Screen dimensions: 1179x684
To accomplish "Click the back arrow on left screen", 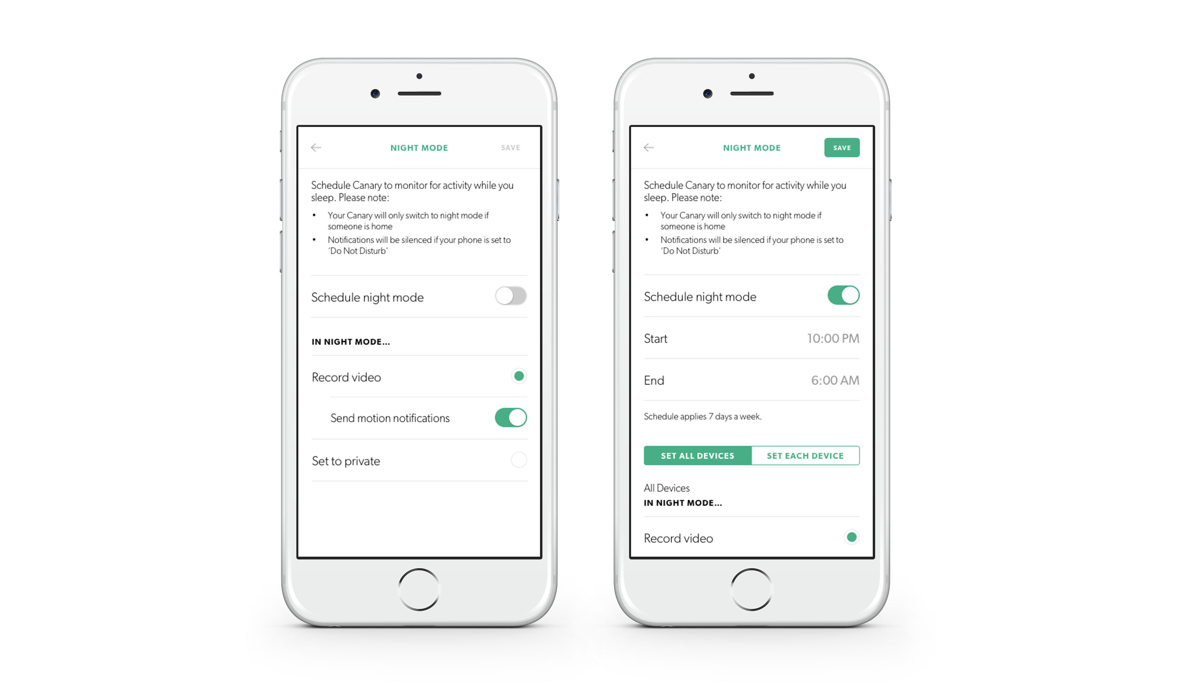I will coord(317,147).
